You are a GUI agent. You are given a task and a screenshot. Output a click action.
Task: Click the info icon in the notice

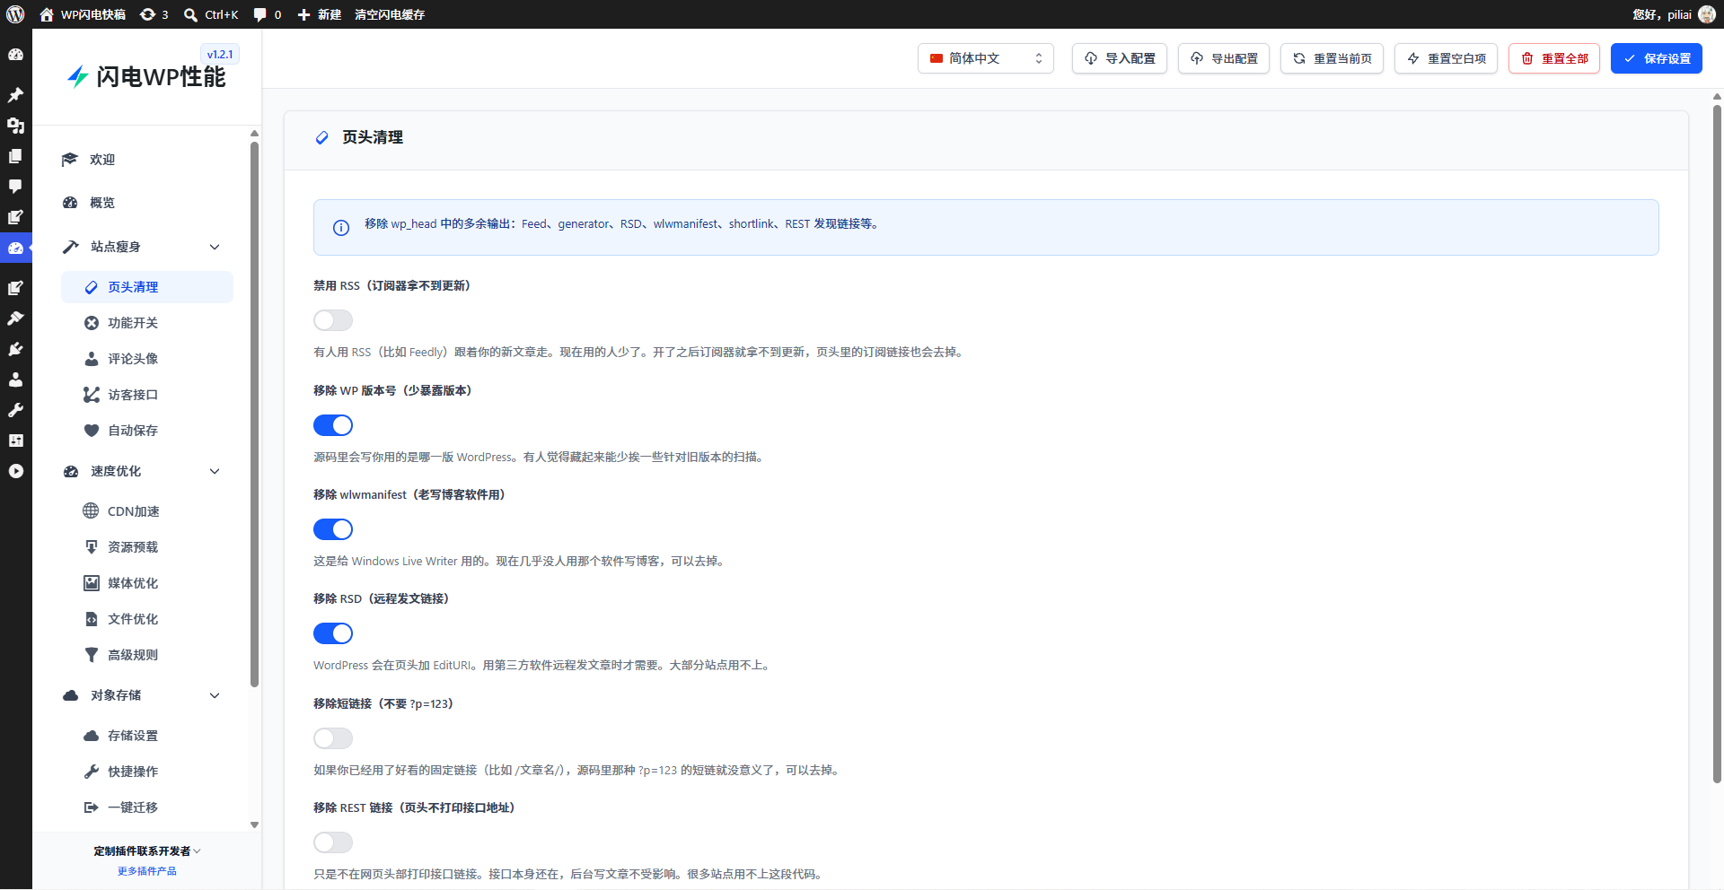pos(341,228)
